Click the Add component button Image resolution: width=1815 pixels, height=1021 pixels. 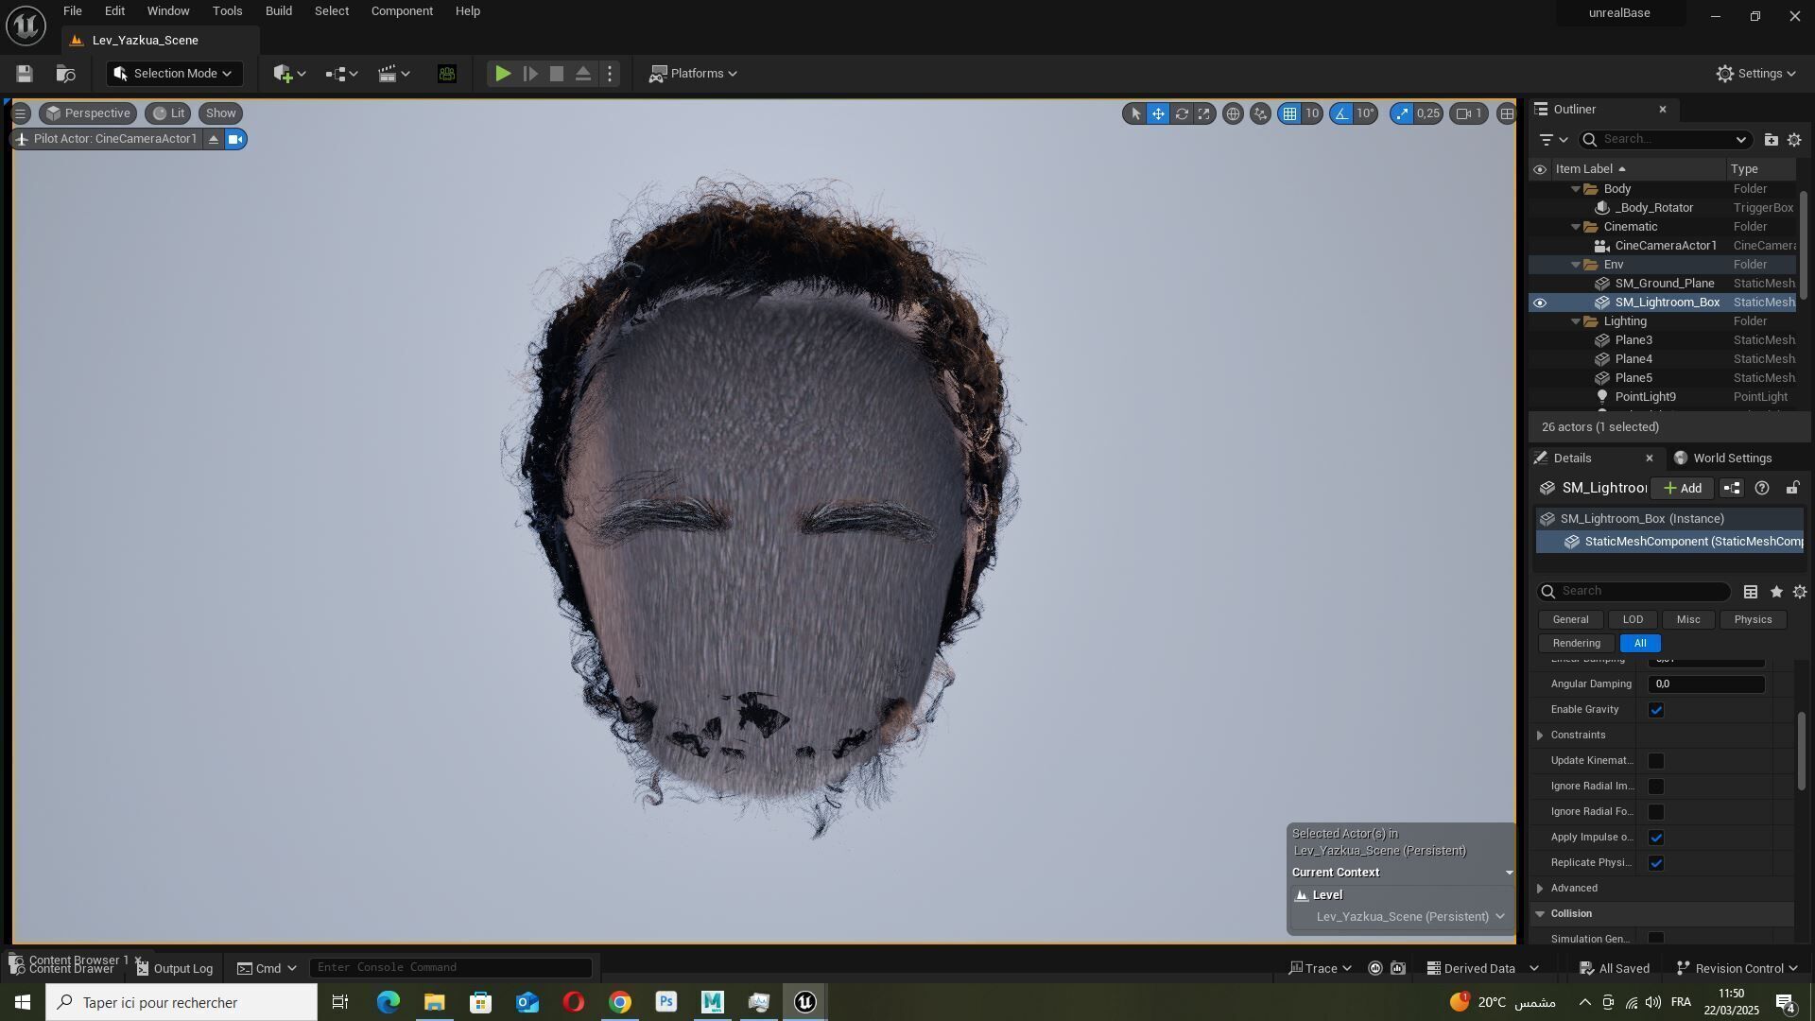pyautogui.click(x=1683, y=489)
